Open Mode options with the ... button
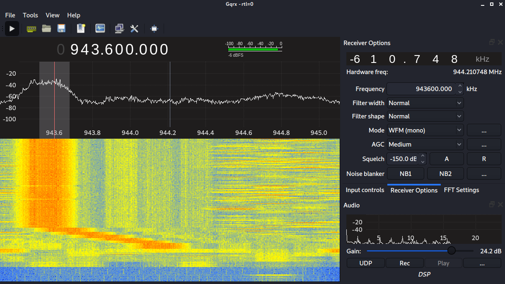The image size is (505, 284). click(x=483, y=130)
